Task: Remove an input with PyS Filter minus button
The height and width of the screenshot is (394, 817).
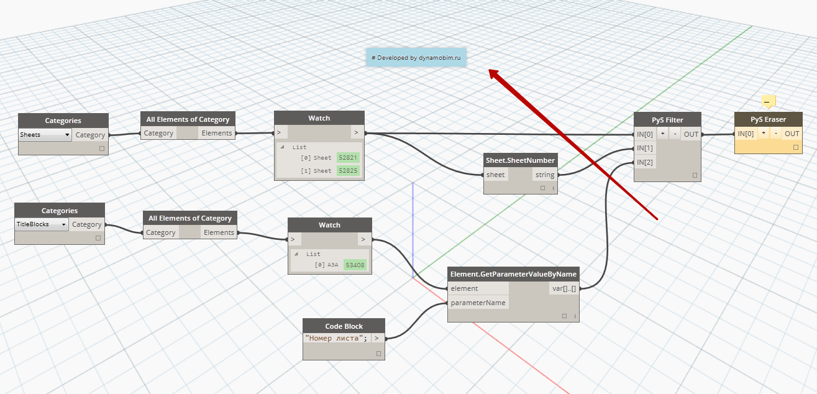Action: 675,134
